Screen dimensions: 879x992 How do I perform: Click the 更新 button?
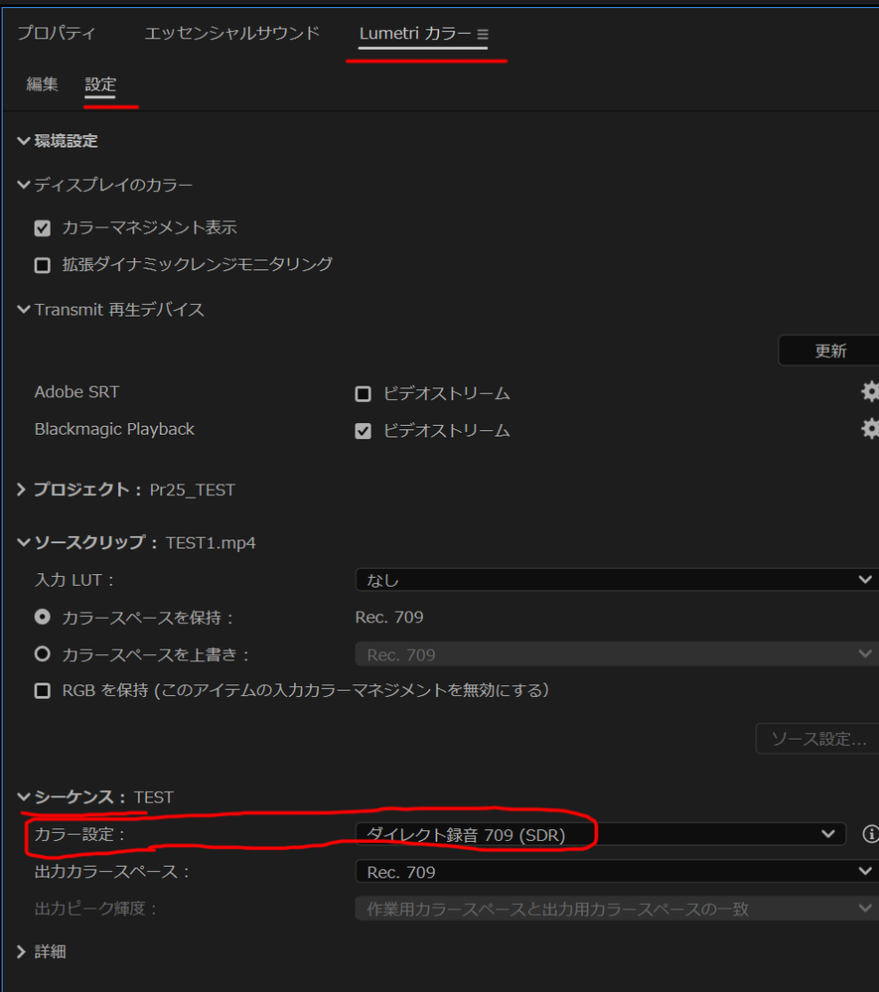pyautogui.click(x=831, y=350)
